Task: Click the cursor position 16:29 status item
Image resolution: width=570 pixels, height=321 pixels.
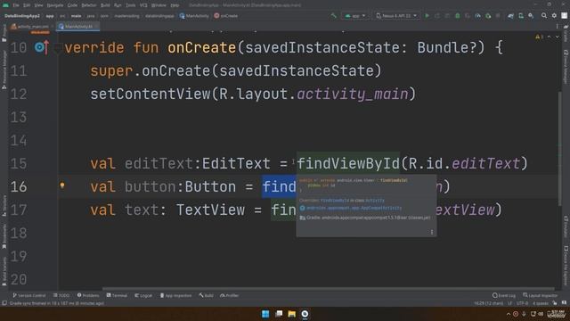Action: (x=488, y=303)
